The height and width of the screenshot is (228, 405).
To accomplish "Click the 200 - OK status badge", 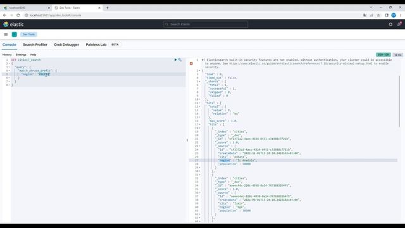I will coord(383,55).
